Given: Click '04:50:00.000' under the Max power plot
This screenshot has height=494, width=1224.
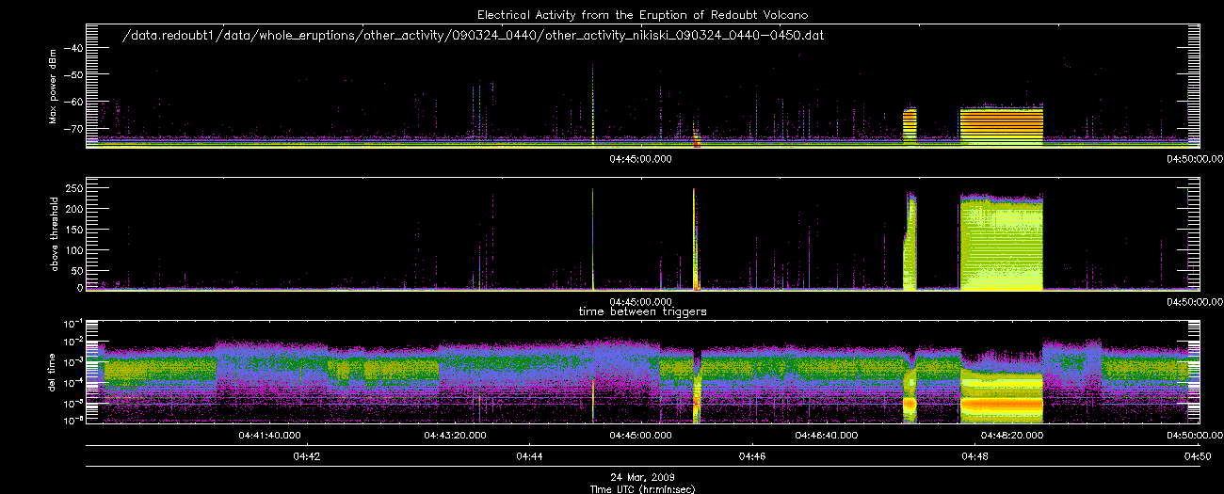Looking at the screenshot, I should [x=1194, y=159].
